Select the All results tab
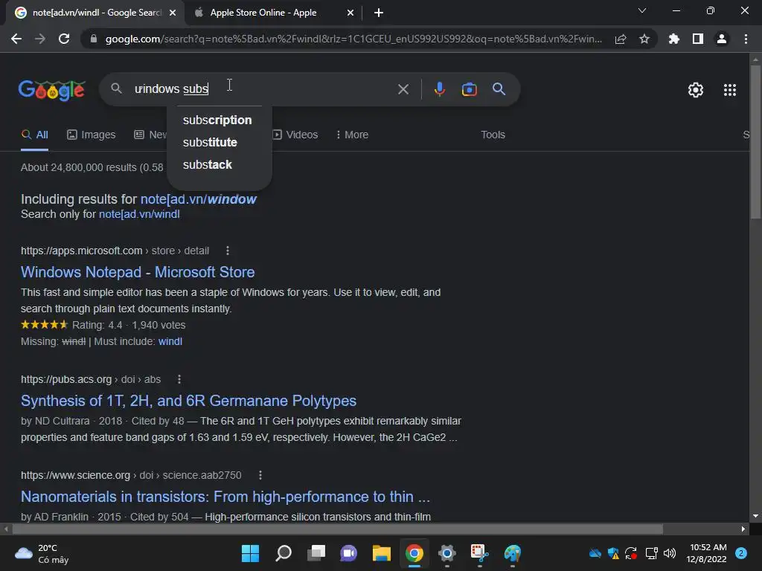Image resolution: width=762 pixels, height=571 pixels. (x=34, y=135)
